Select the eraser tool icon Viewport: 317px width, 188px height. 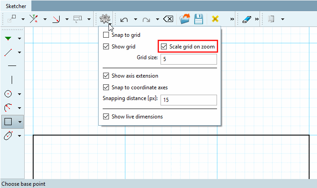[x=247, y=19]
